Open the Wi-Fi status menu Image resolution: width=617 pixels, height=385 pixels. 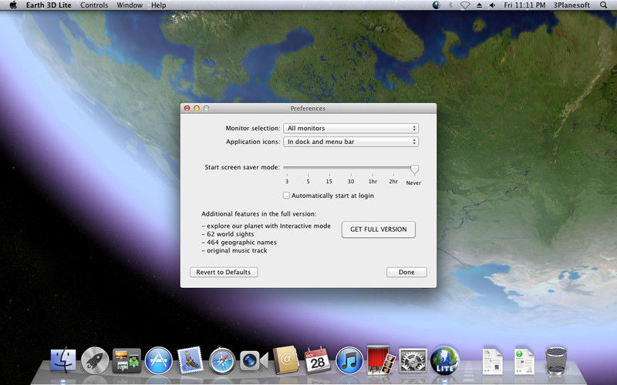coord(465,5)
